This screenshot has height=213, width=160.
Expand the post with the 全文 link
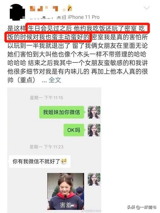(55, 80)
